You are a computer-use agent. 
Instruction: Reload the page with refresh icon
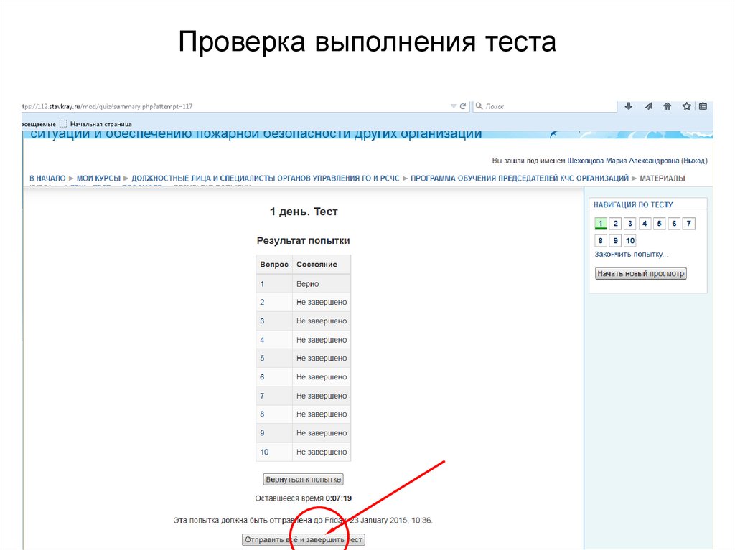[x=462, y=105]
